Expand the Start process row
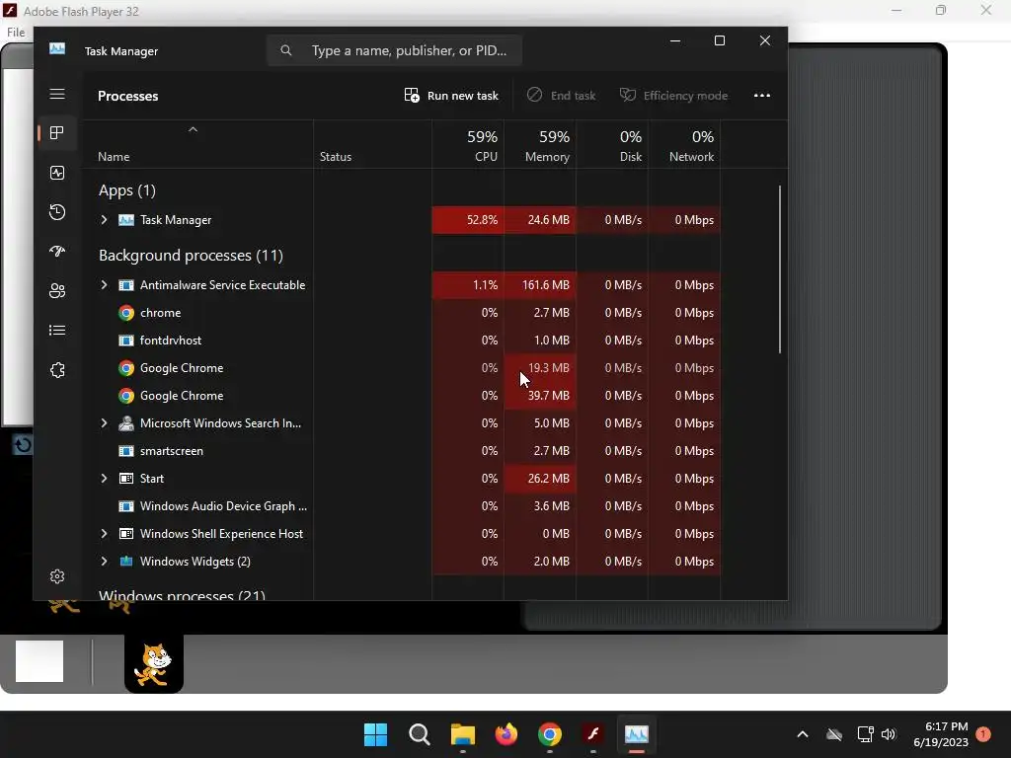This screenshot has width=1011, height=758. (104, 479)
